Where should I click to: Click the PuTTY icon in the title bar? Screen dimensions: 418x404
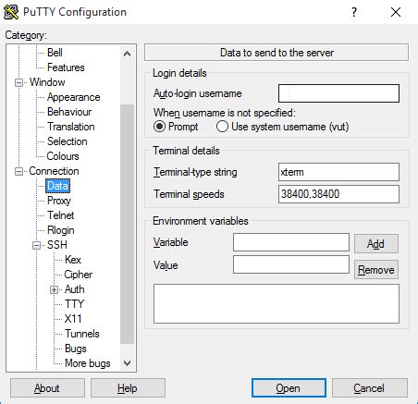point(11,12)
